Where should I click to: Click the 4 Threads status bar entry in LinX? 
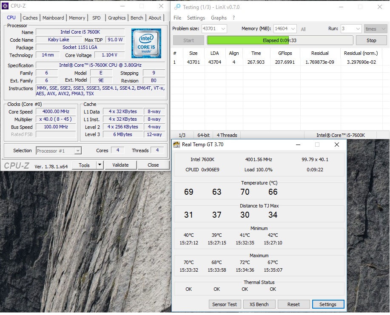pos(227,135)
